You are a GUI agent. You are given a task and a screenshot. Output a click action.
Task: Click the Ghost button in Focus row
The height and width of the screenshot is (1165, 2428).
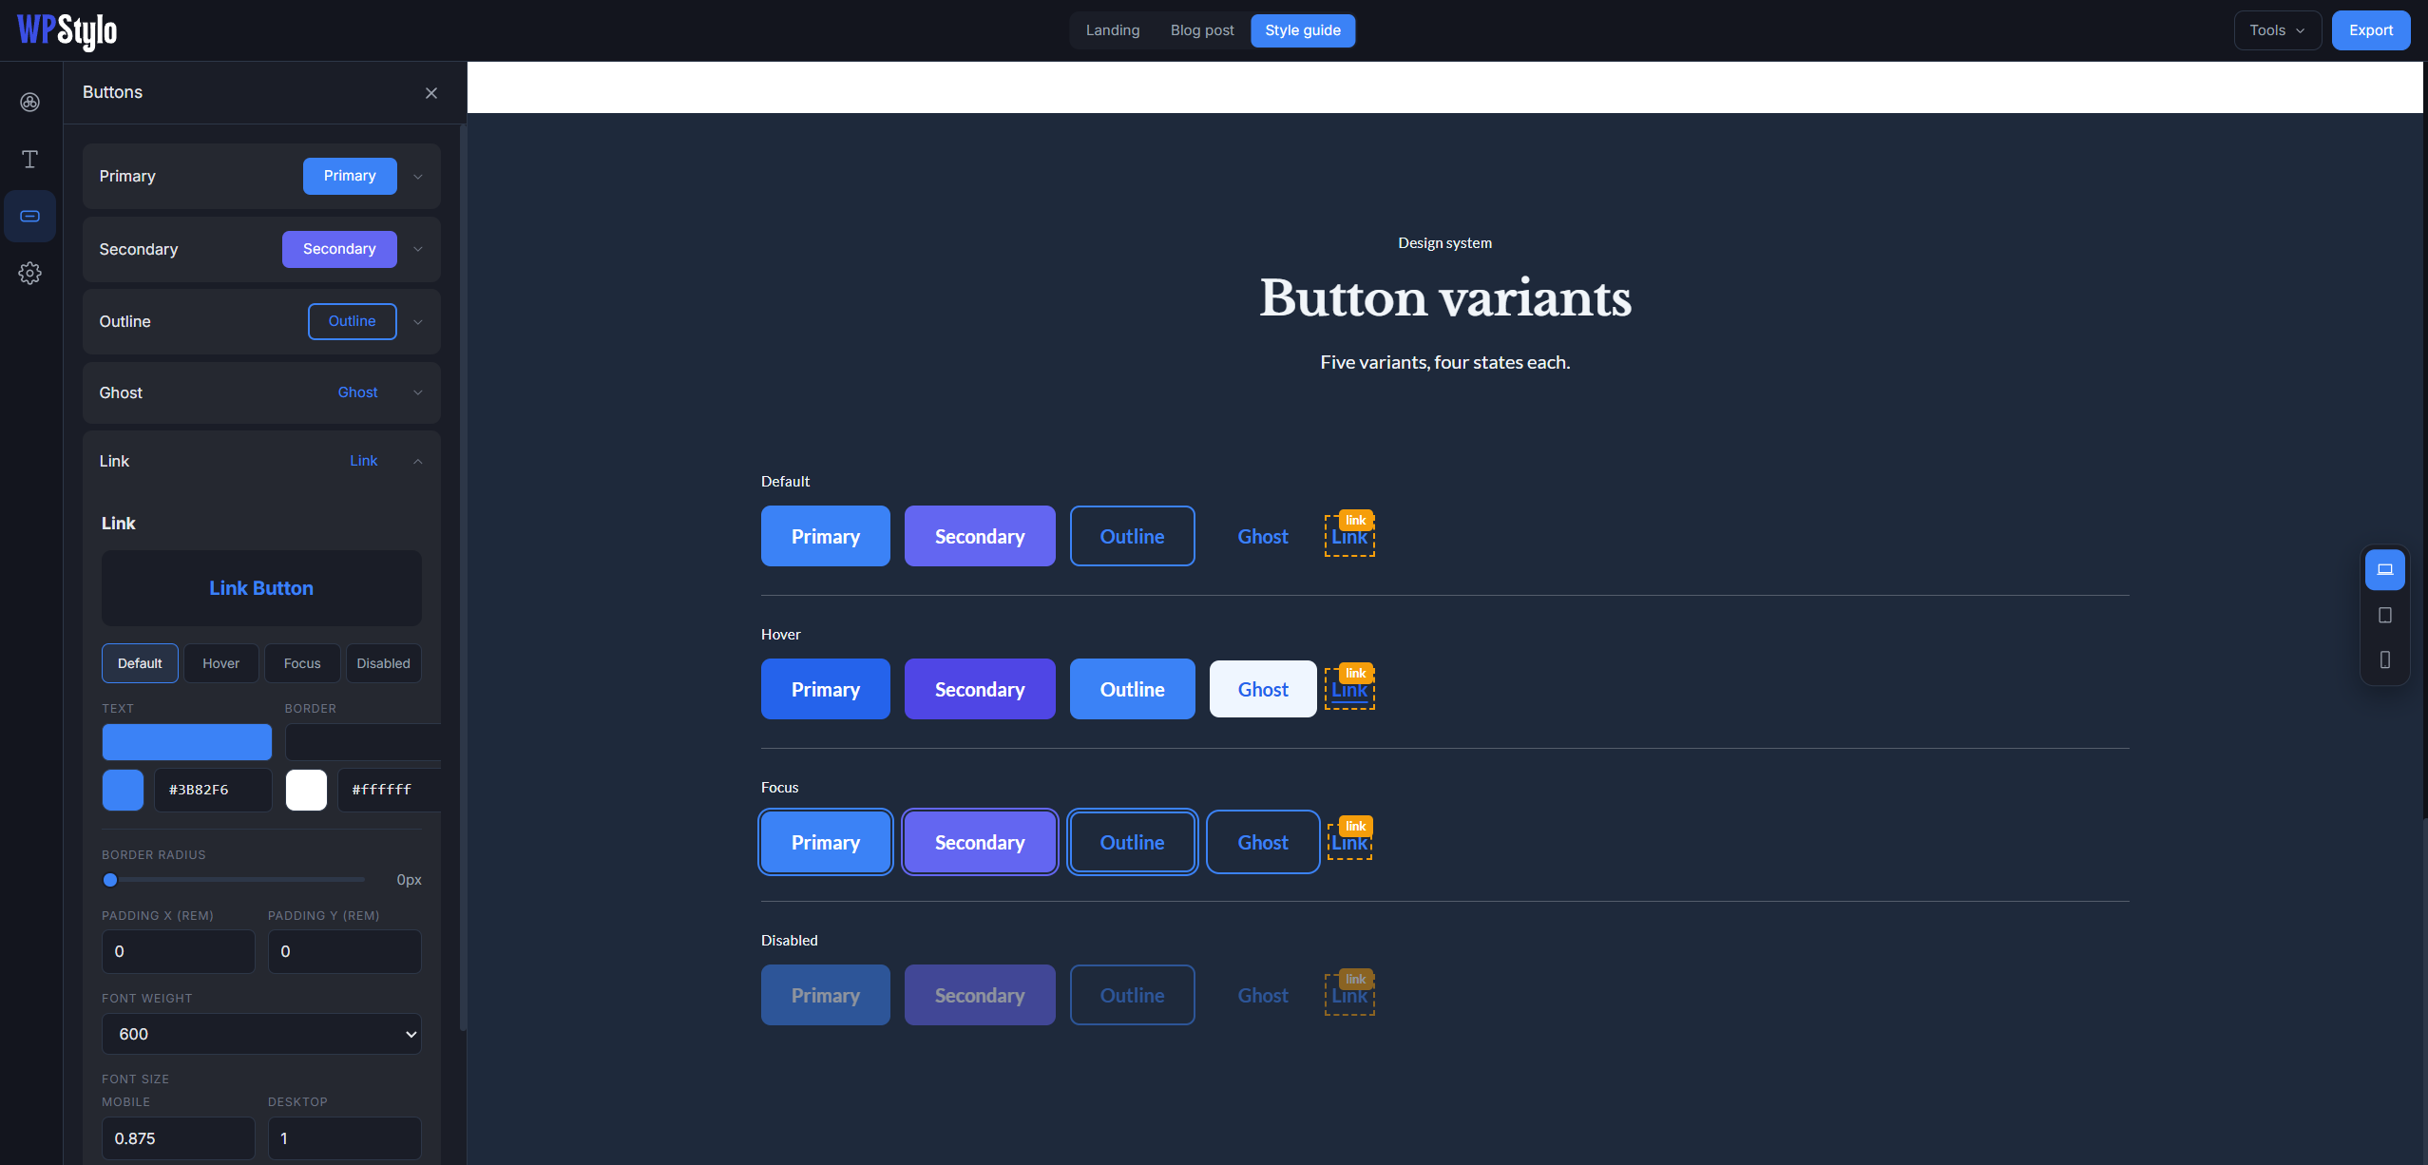(x=1263, y=842)
